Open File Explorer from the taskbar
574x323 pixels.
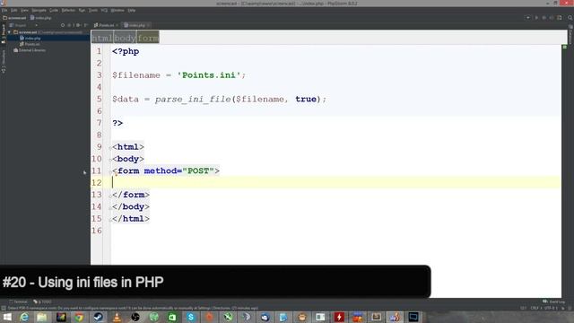42,317
